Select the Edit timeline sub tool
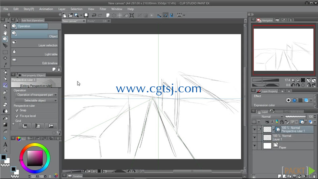Viewport: 318px width, 179px height. [x=35, y=61]
